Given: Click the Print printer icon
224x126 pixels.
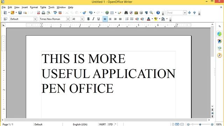Looking at the screenshot, I should (43, 13).
